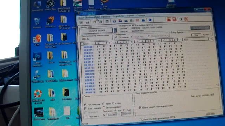Viewport: 225px width, 126px height.
Task: Select the lifebuoy desktop shortcut icon
Action: (38, 97)
